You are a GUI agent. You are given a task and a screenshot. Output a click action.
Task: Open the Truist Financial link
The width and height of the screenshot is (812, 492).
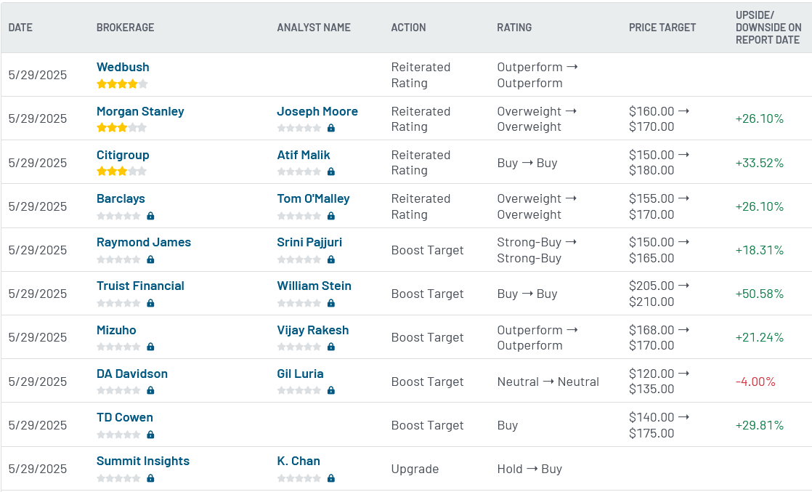[x=140, y=286]
